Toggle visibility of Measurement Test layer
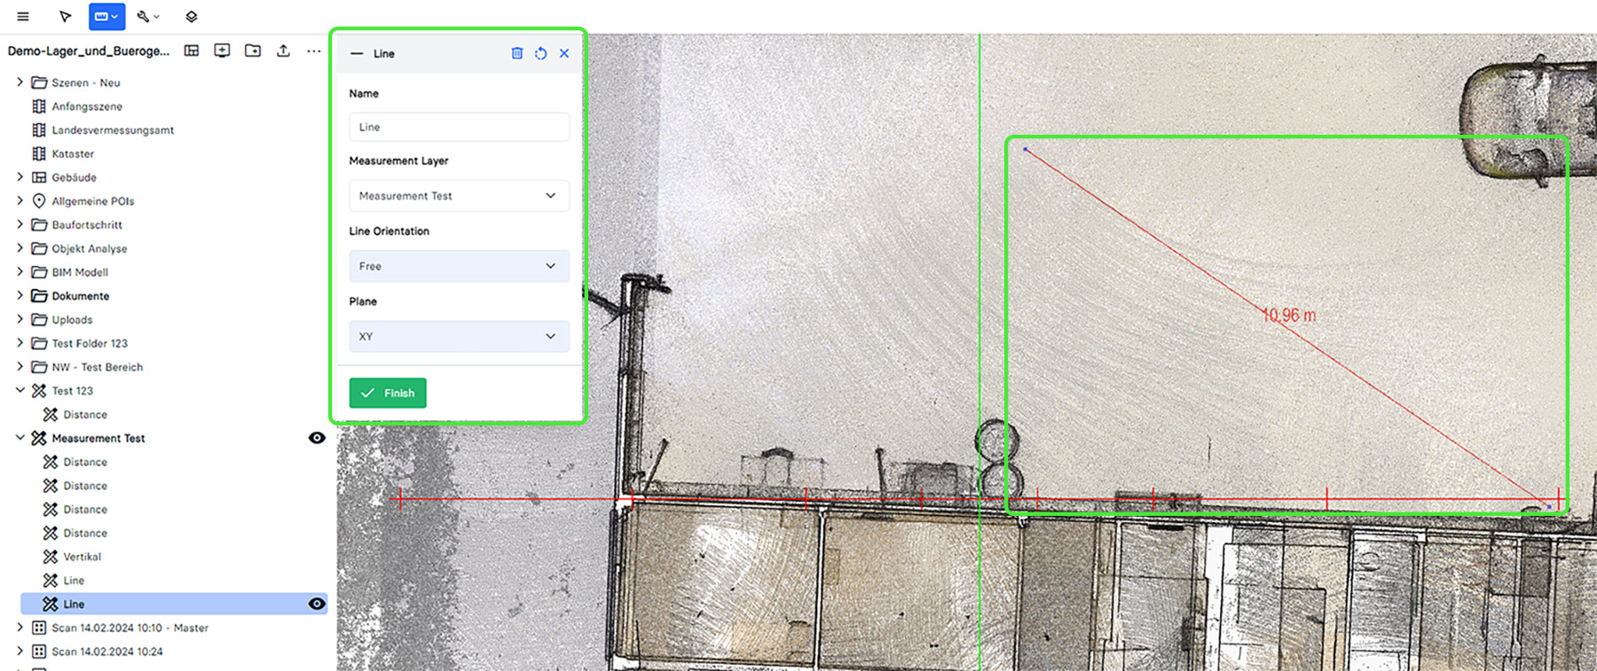 point(317,438)
